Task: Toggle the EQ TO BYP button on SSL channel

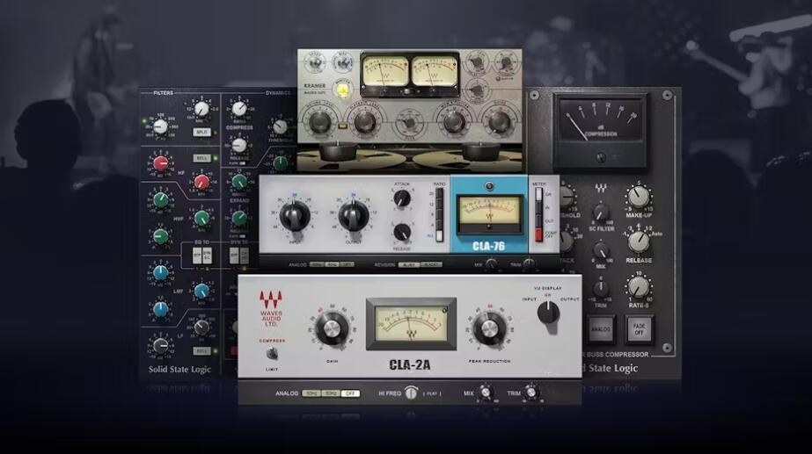Action: click(197, 255)
